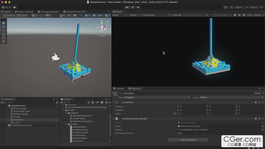Select the Rect tool in Scene toolbar
Viewport: 265px width, 149px height.
(4, 38)
